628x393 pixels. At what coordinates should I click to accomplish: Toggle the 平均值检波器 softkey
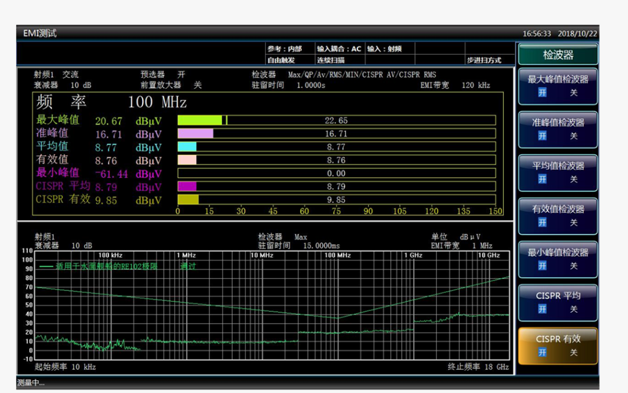[x=558, y=172]
